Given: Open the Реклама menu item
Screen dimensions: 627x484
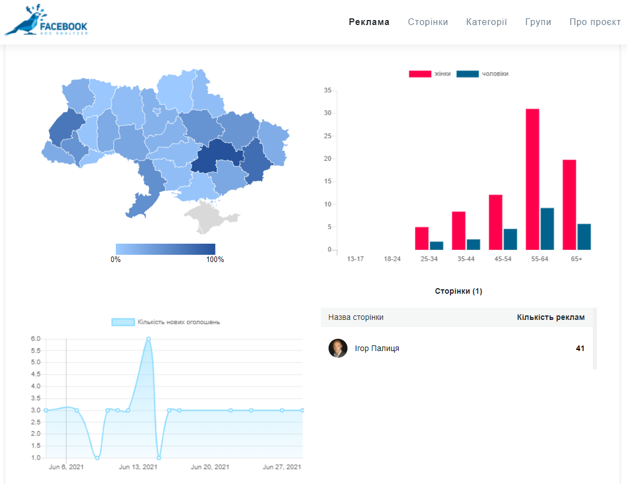Looking at the screenshot, I should pyautogui.click(x=369, y=22).
